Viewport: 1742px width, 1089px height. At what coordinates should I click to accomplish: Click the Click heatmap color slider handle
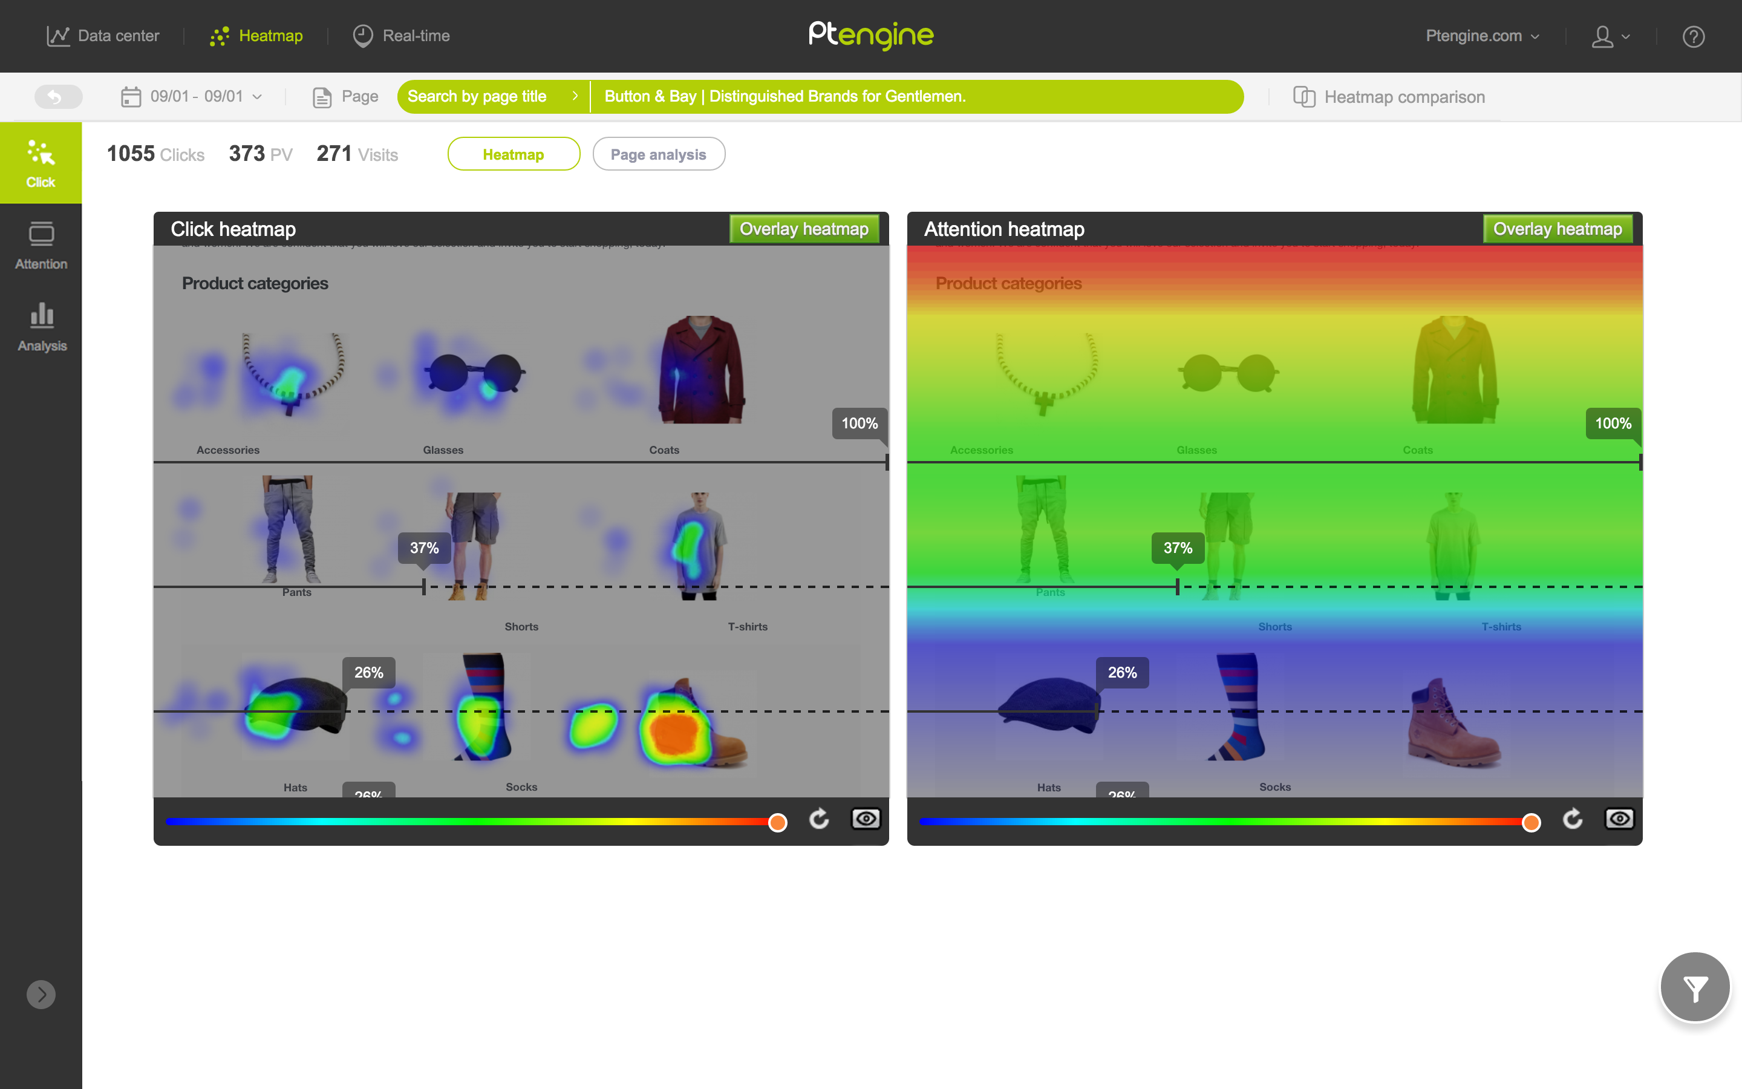tap(777, 823)
